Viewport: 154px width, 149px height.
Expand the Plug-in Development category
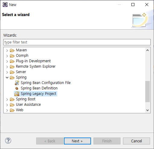[7, 61]
